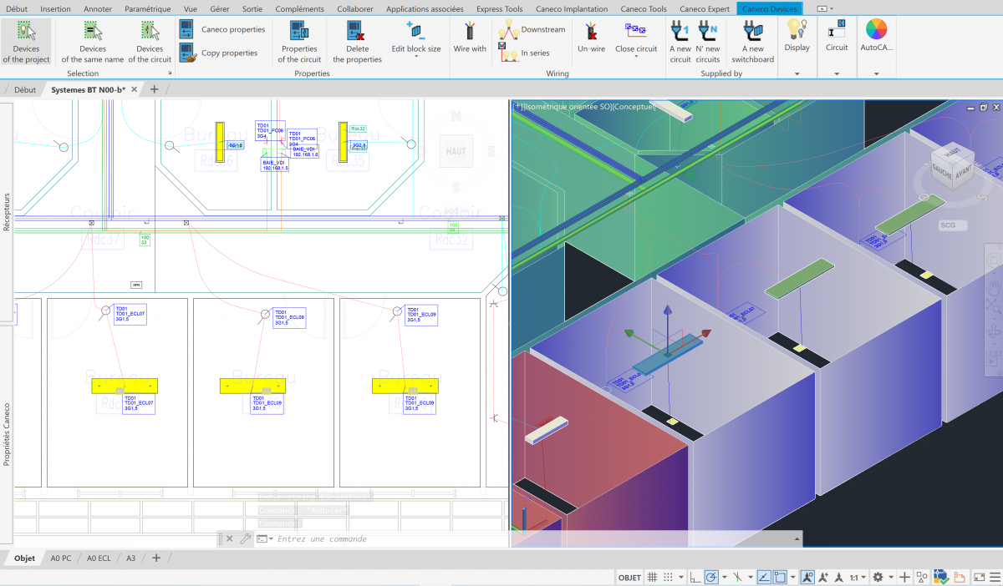The width and height of the screenshot is (1003, 586).
Task: Add a new drawing tab with plus
Action: [154, 89]
